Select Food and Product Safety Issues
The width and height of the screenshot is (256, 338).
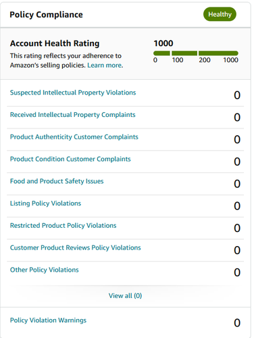tap(57, 181)
